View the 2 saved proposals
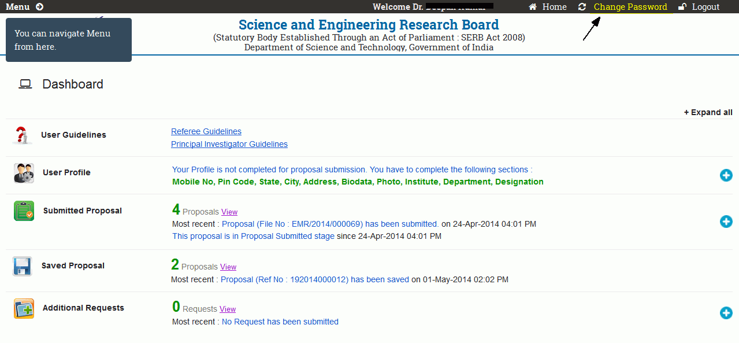The height and width of the screenshot is (343, 739). (228, 267)
